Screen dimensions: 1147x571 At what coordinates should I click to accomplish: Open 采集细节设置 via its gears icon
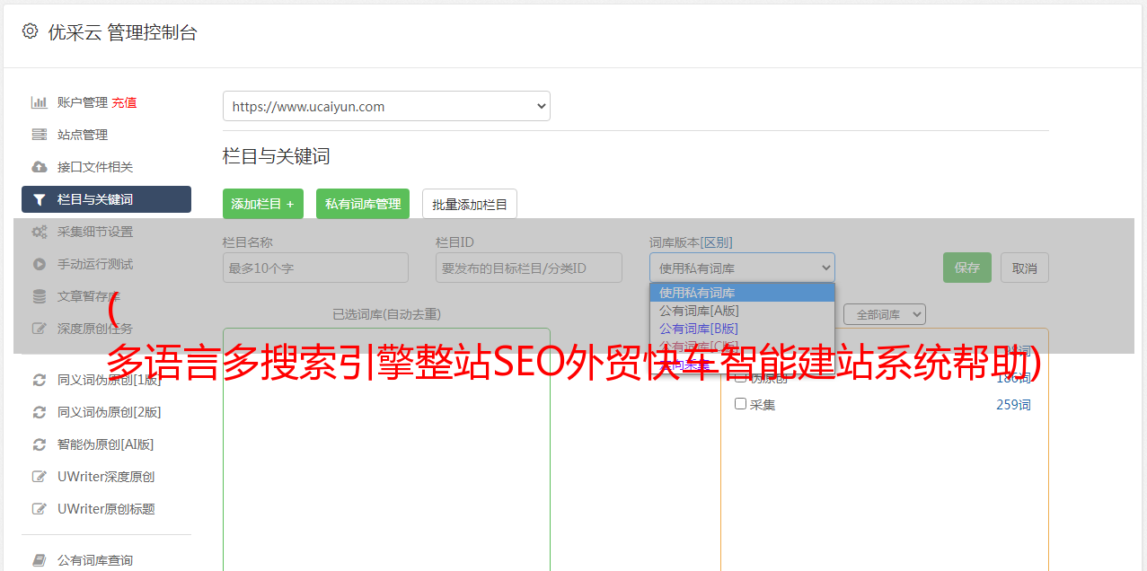tap(40, 232)
